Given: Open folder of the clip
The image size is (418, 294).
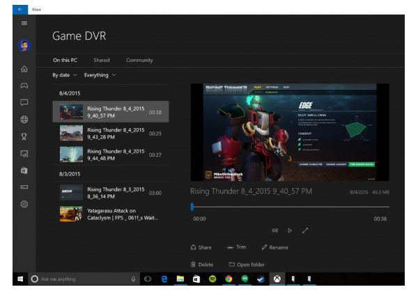Looking at the screenshot, I should pyautogui.click(x=247, y=265).
